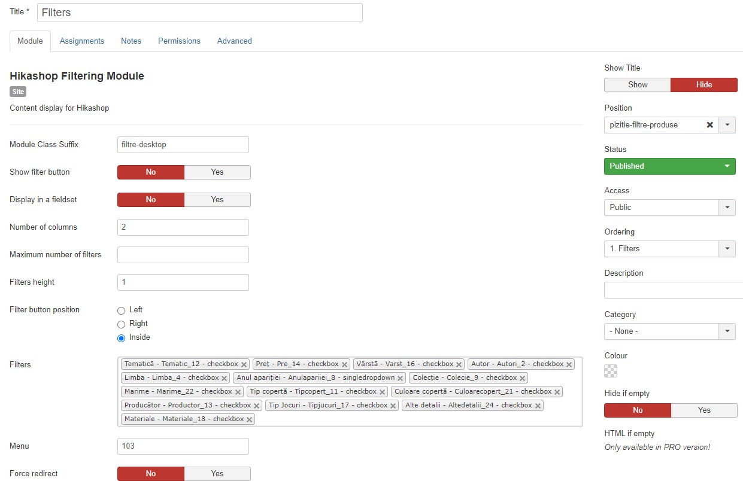Image resolution: width=743 pixels, height=481 pixels.
Task: Select the pizitie-filtre-produse position value
Action: (644, 125)
